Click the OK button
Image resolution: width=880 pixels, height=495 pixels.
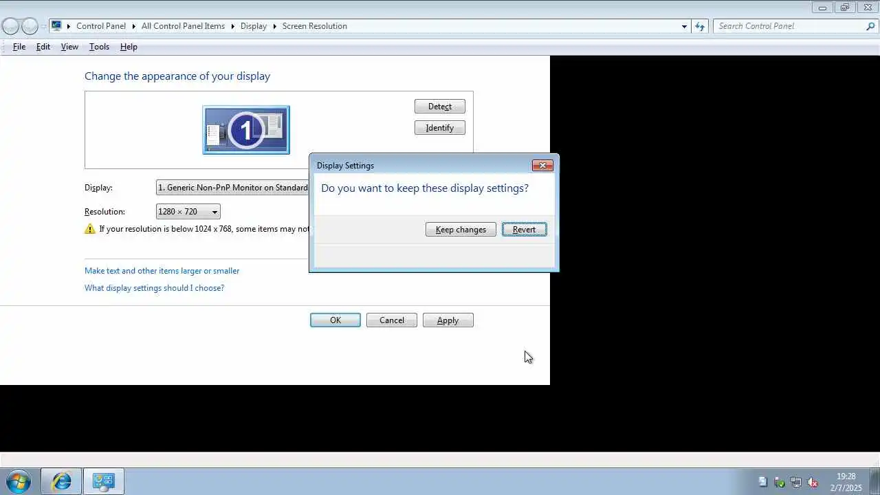pos(335,320)
